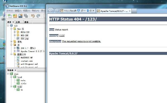Click the html tag icon in the navigator

[x=11, y=74]
